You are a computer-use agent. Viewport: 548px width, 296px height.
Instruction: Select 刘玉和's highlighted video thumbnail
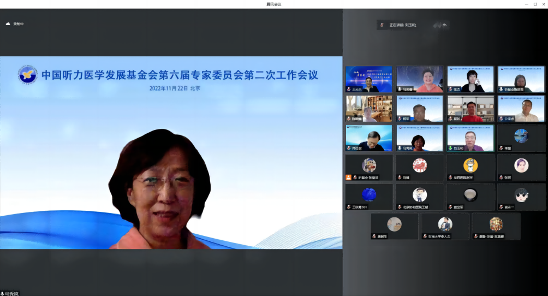pyautogui.click(x=470, y=138)
